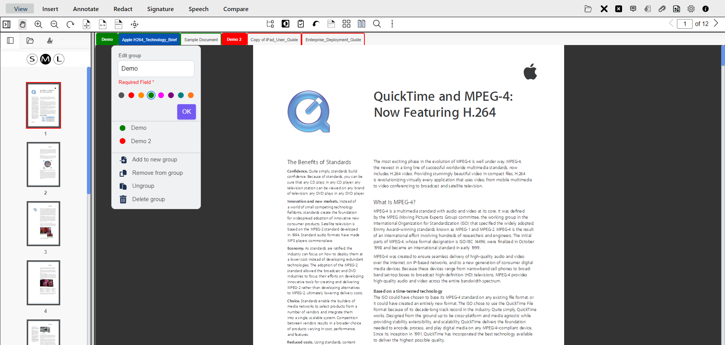
Task: Click the undo curved arrow icon
Action: (x=316, y=24)
